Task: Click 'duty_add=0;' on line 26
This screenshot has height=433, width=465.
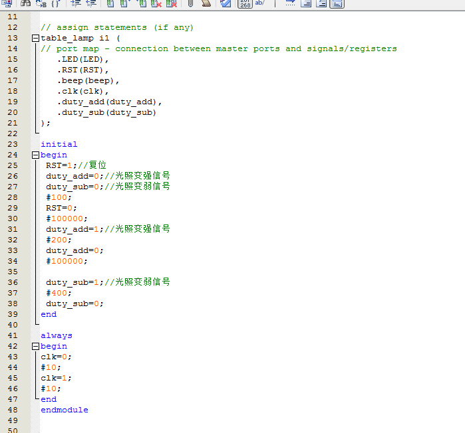Action: point(75,177)
